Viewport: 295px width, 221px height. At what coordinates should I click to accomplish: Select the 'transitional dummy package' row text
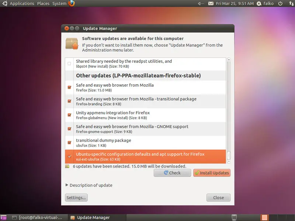(x=104, y=140)
